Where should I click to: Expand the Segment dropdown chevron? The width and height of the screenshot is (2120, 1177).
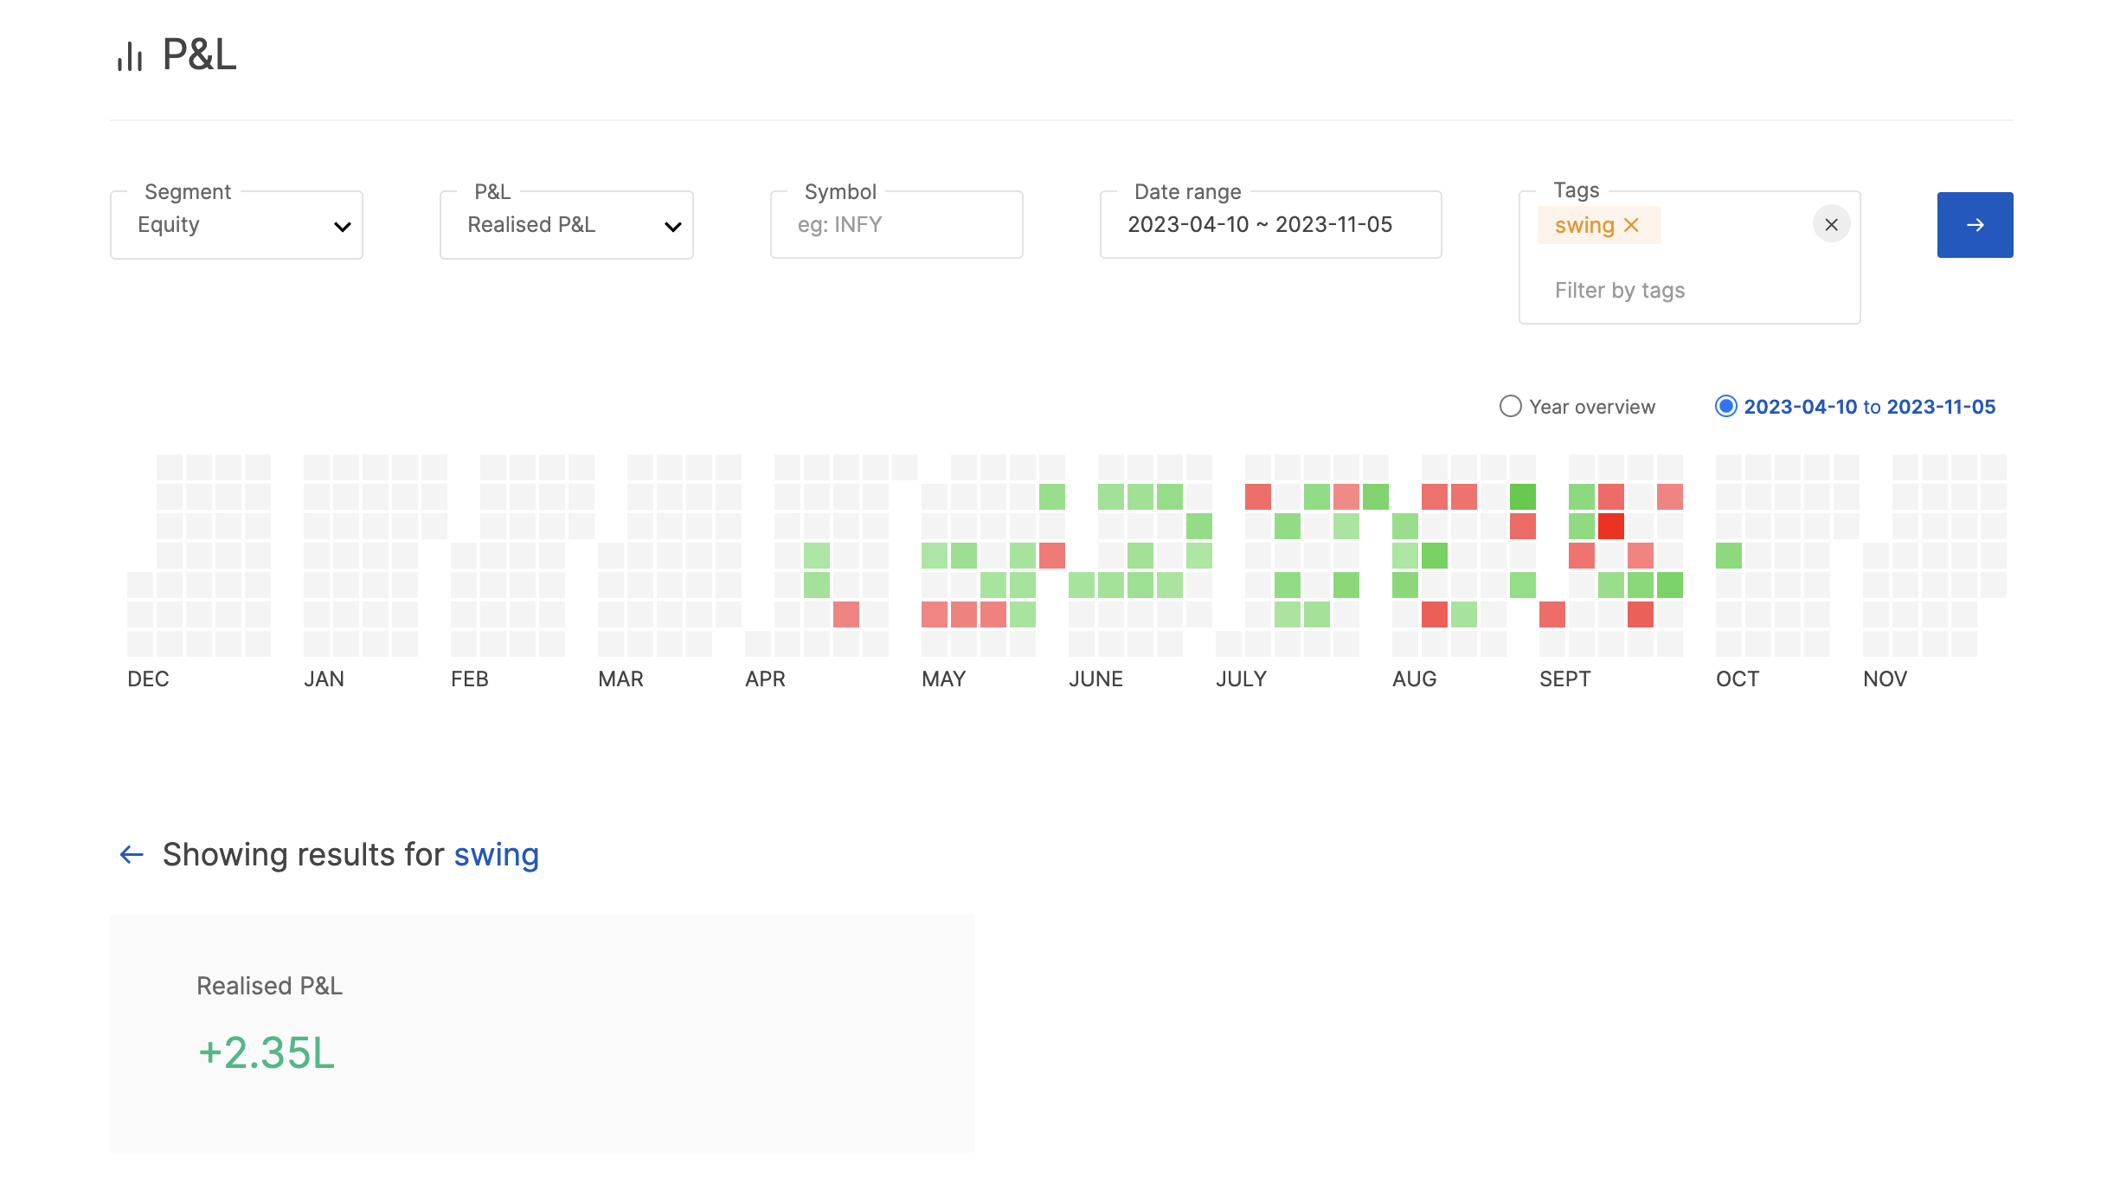343,227
